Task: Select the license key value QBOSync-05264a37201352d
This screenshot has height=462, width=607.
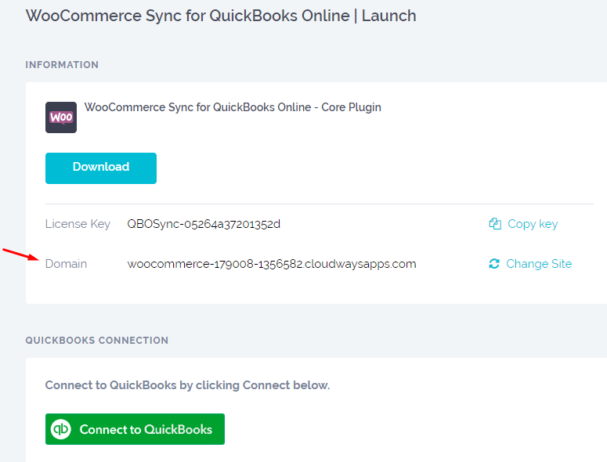Action: (204, 224)
